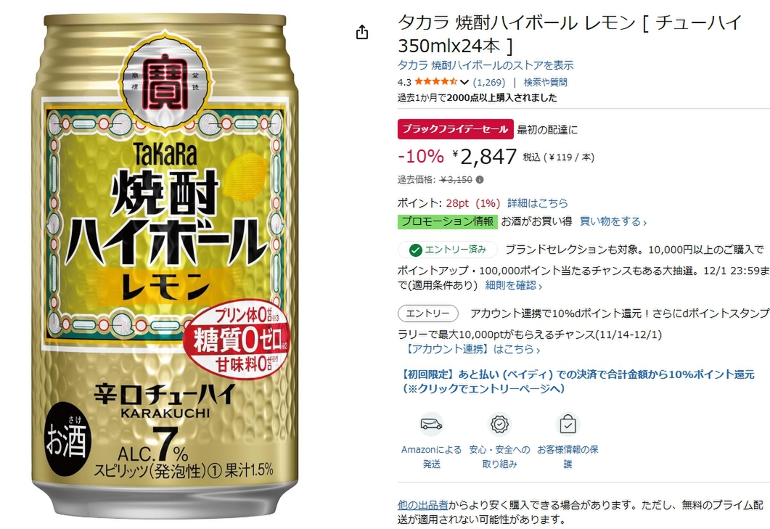Open the 1,269 customer reviews link
This screenshot has width=770, height=529.
click(x=489, y=82)
